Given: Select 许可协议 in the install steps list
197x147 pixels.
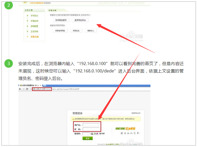Looking at the screenshot, I should (34, 15).
